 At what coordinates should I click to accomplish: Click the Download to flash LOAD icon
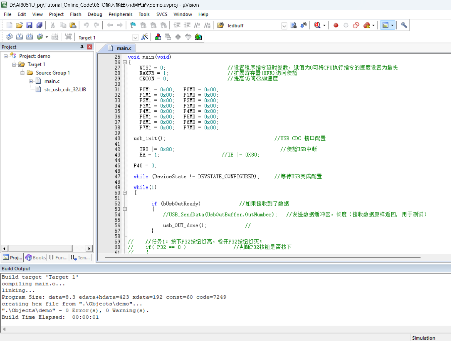coord(68,37)
